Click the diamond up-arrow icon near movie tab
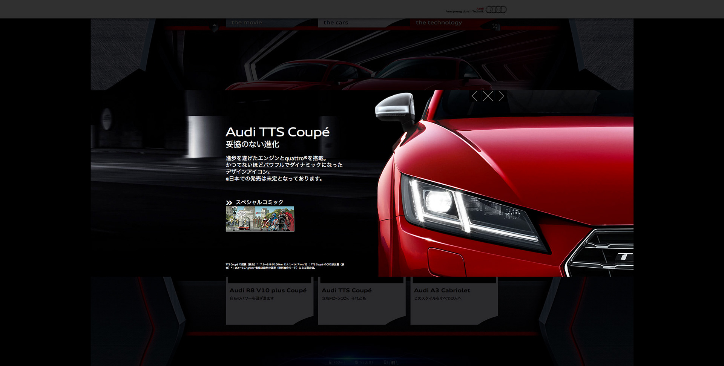Viewport: 724px width, 366px height. point(215,28)
